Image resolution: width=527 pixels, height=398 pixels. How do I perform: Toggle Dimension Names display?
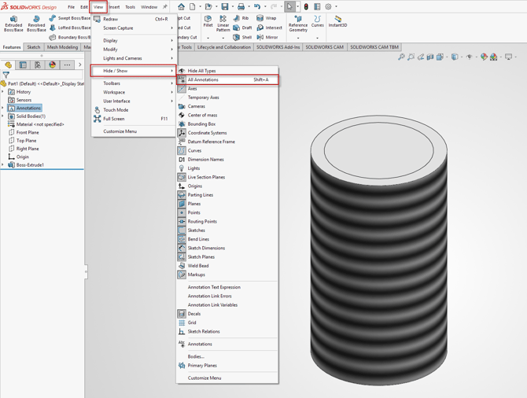pos(227,160)
